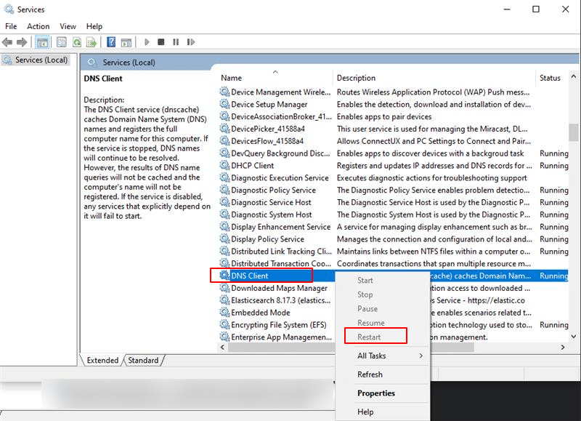This screenshot has width=581, height=421.
Task: Click the Services app icon in title bar
Action: [x=9, y=9]
